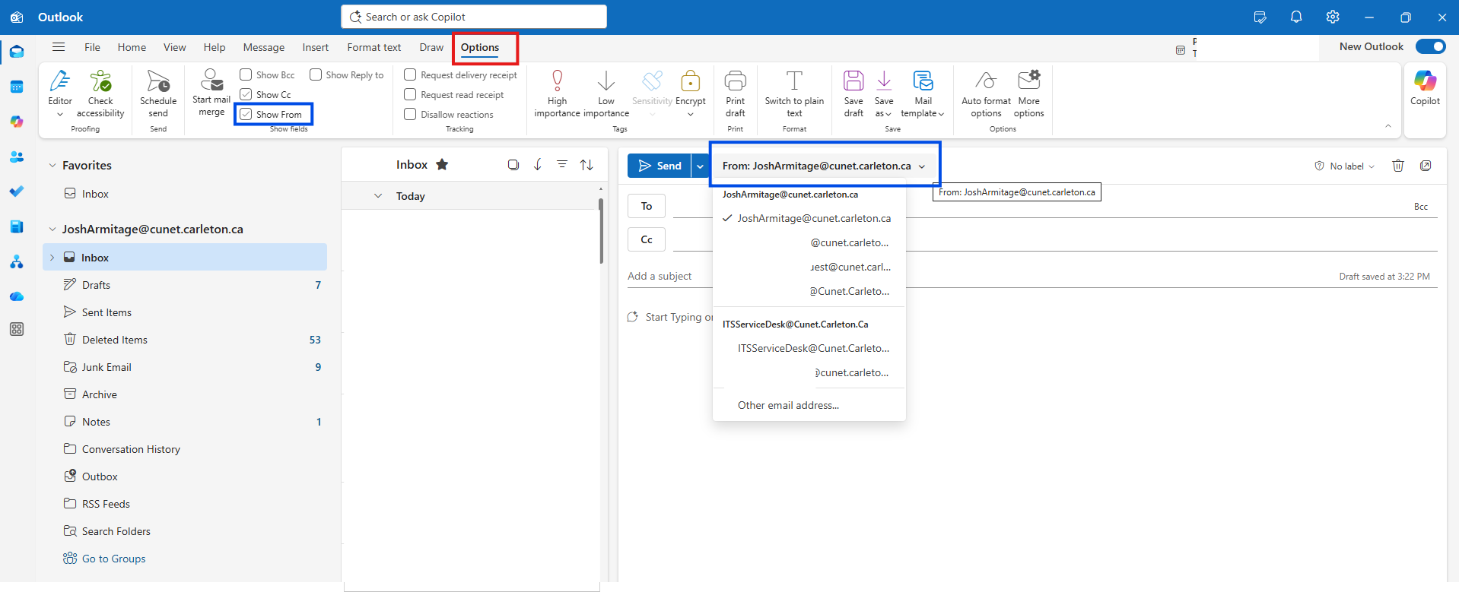This screenshot has height=592, width=1459.
Task: Select Other email address from list
Action: (x=788, y=405)
